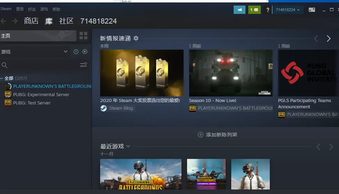The width and height of the screenshot is (339, 194).
Task: Open PLAYERUNKNOWN'S BATTLEGROUNDS recent game cover
Action: coord(141,174)
